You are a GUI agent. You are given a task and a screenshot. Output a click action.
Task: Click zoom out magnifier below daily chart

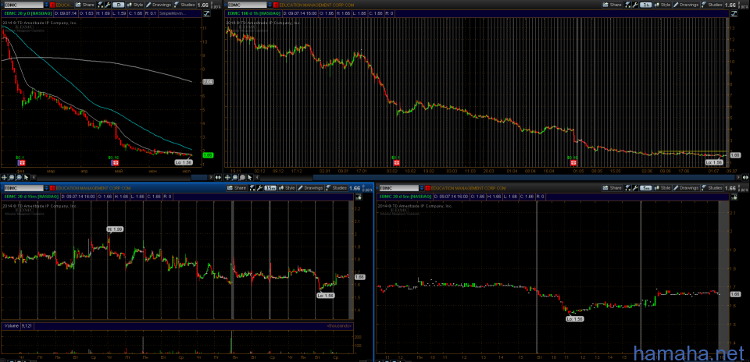(x=19, y=177)
